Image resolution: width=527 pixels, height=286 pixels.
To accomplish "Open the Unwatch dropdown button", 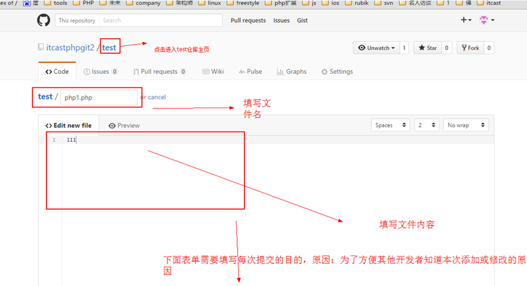I will [376, 48].
